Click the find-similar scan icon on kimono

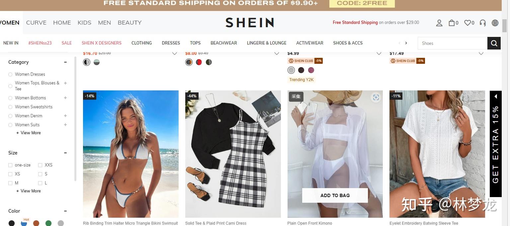pos(376,97)
